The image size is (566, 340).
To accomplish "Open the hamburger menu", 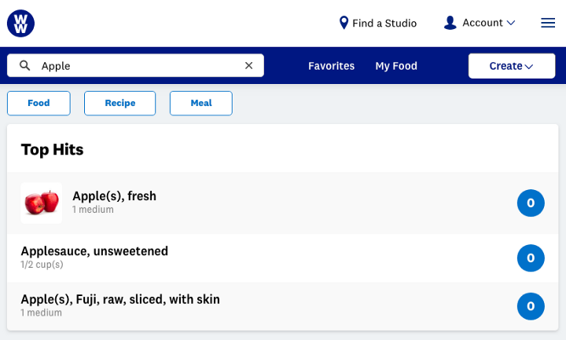I will [548, 23].
